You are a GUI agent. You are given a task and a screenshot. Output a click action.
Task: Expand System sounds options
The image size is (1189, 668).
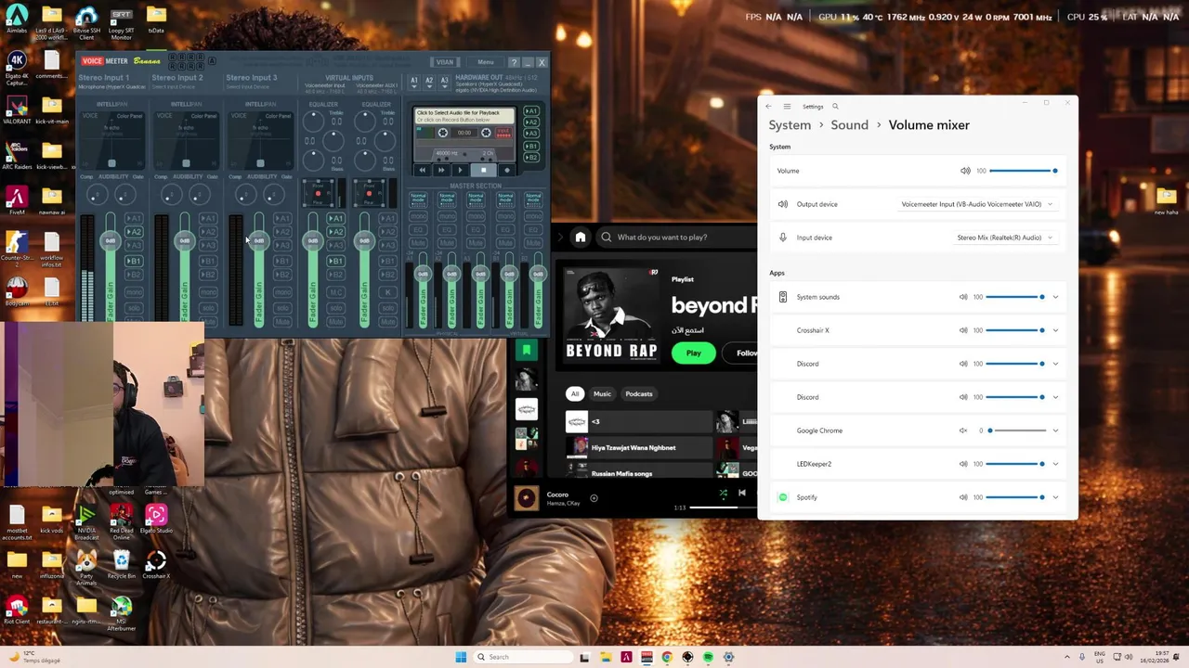(1055, 297)
